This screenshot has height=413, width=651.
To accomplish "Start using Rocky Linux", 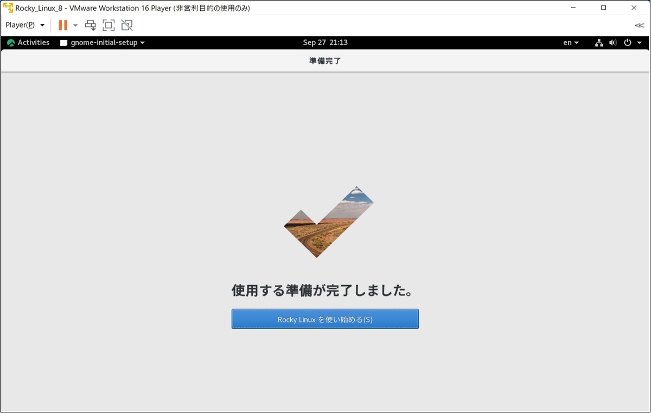I will 325,319.
